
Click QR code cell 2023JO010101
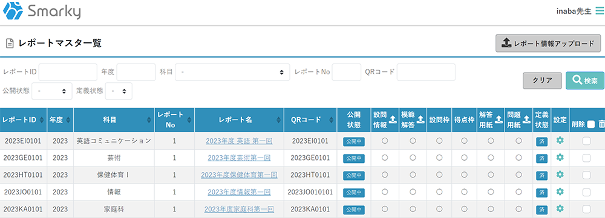point(310,192)
